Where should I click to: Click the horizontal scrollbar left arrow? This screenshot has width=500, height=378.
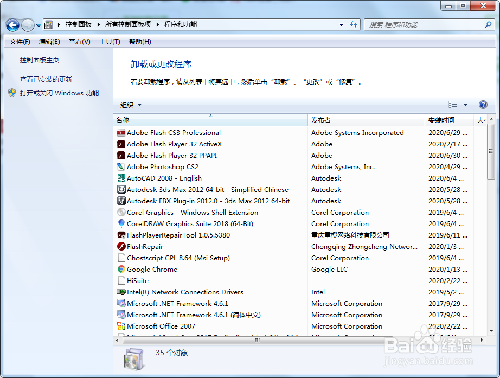[x=117, y=341]
